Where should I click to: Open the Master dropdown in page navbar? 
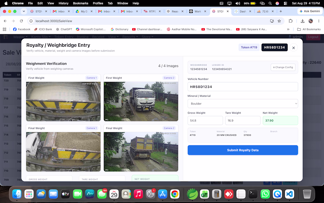20,37
